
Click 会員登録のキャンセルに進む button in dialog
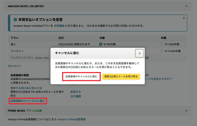point(81,77)
